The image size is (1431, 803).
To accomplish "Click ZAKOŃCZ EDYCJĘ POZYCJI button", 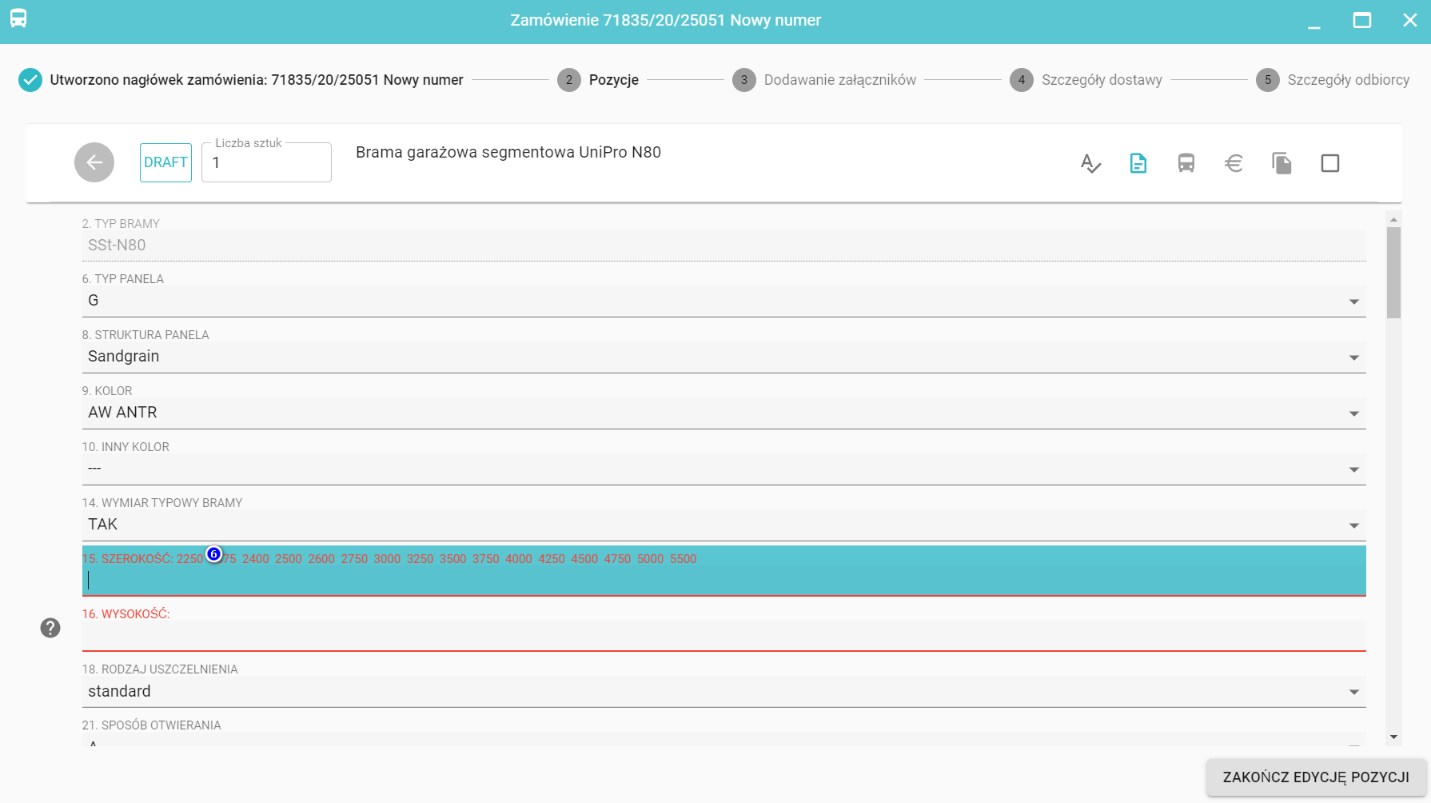I will coord(1315,777).
